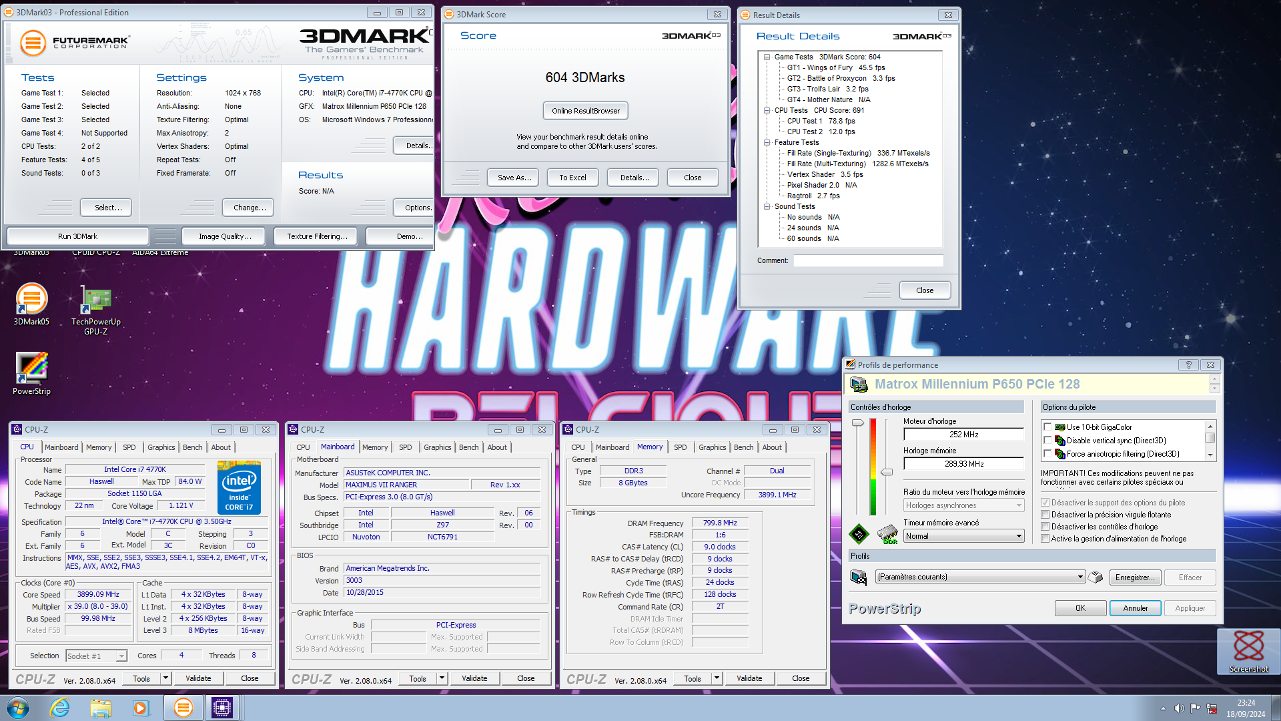Image resolution: width=1281 pixels, height=721 pixels.
Task: Click the Horloge mémoire 289,93 MHz field
Action: [x=963, y=464]
